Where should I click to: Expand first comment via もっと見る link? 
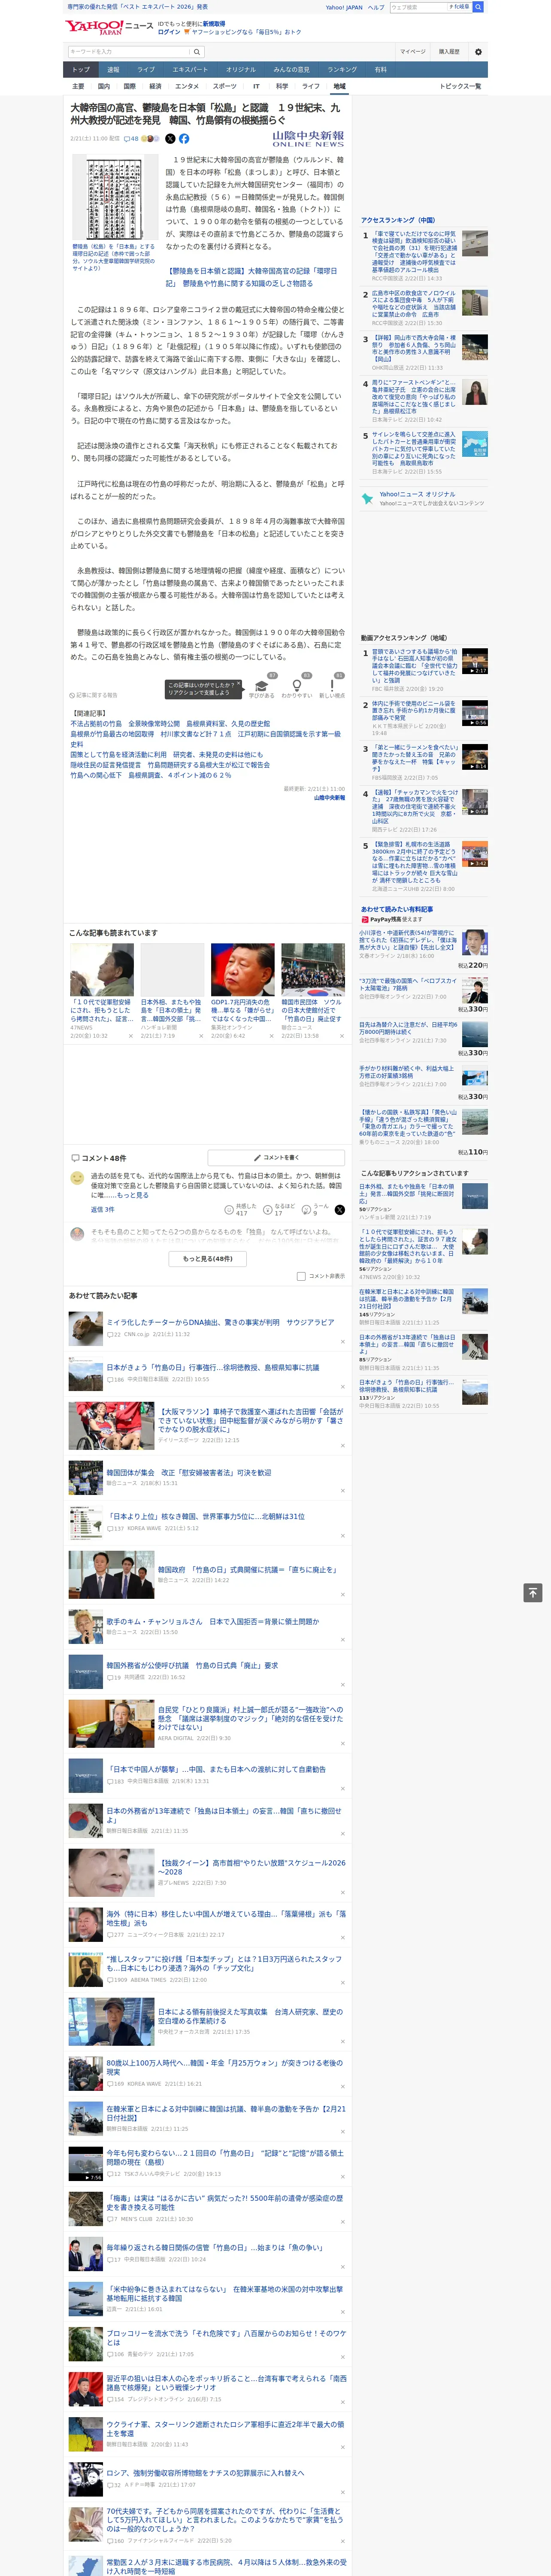coord(132,1195)
